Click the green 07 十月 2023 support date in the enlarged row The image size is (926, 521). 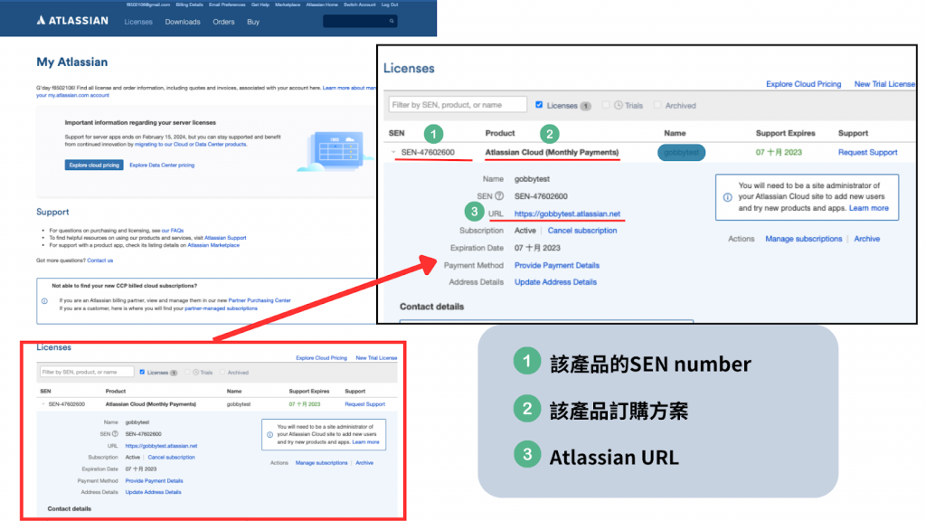779,152
